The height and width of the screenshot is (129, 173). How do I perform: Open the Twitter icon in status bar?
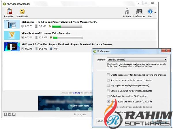pos(10,114)
